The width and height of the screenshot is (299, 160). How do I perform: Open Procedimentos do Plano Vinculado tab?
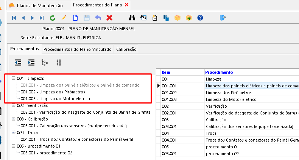[77, 49]
